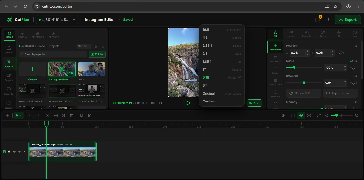This screenshot has width=364, height=180.
Task: Open the sj8014161's Space workspace dropdown
Action: pos(57,20)
